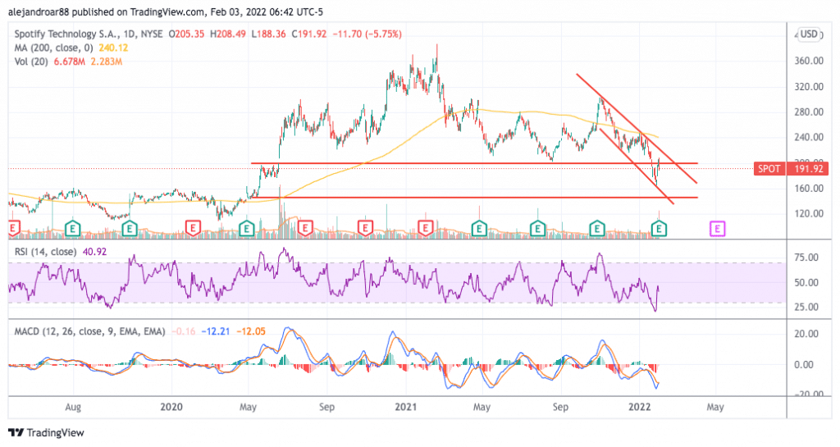Click the 320.00 price axis label
840x447 pixels.
(808, 86)
